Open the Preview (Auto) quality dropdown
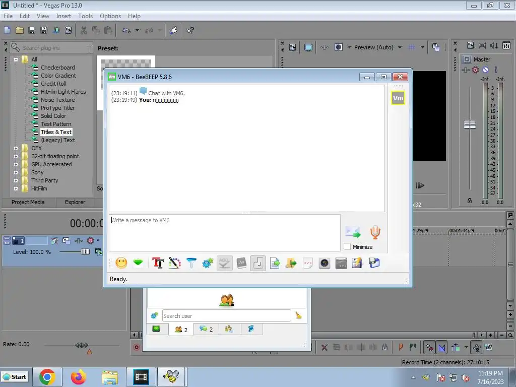This screenshot has height=387, width=516. (400, 47)
